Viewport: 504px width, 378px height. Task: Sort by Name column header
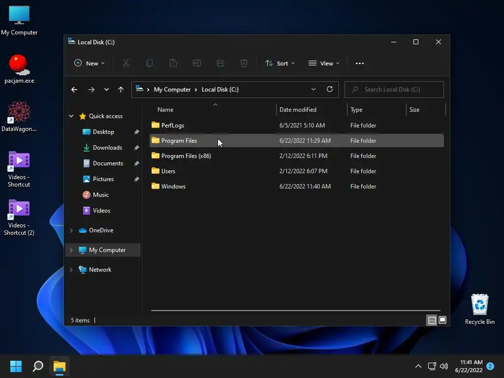pyautogui.click(x=165, y=110)
